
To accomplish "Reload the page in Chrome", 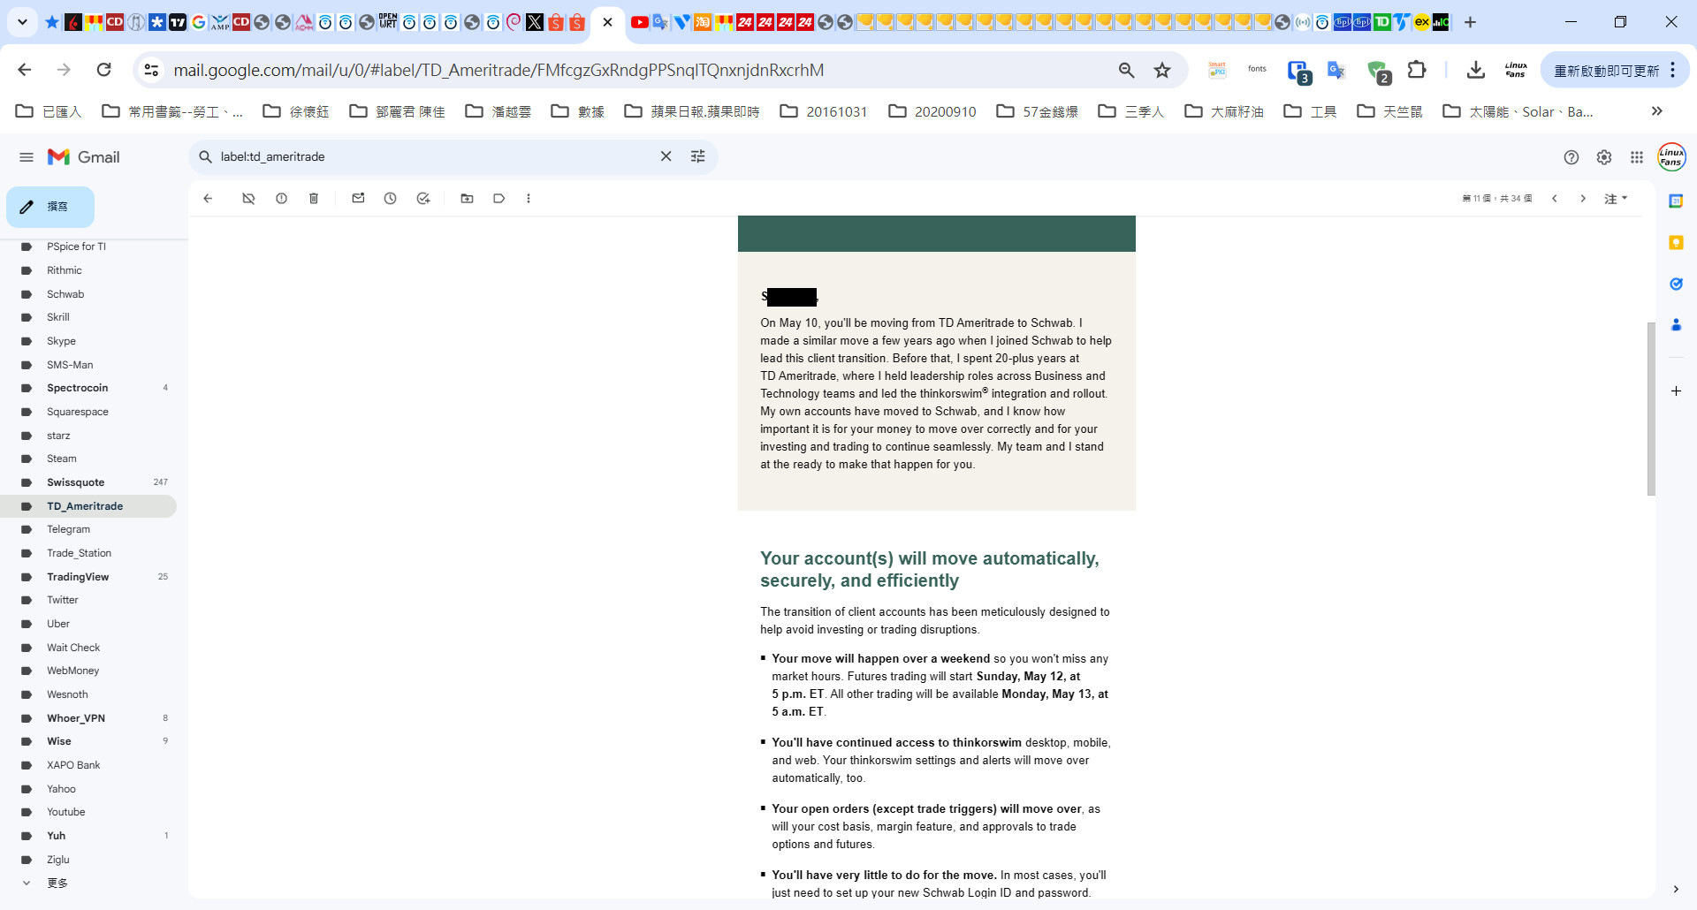I will (x=103, y=70).
